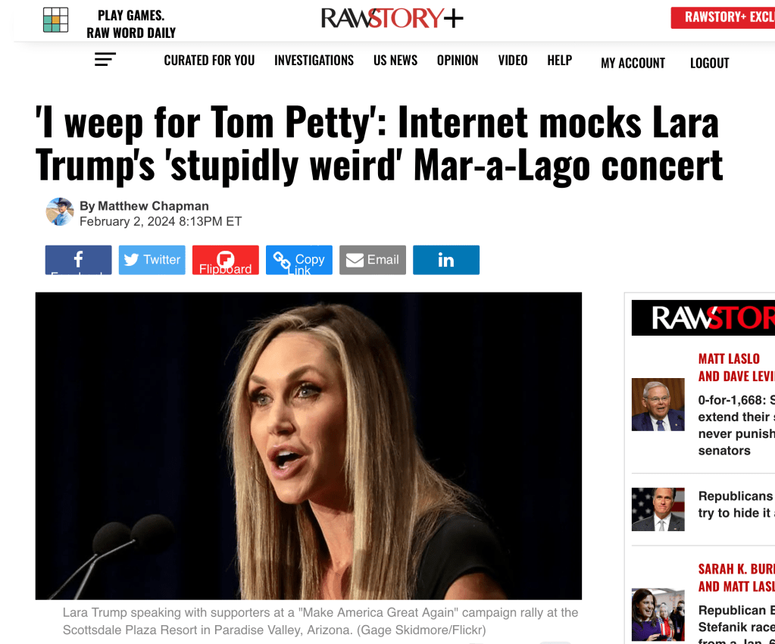
Task: Go to the Investigations section
Action: (x=314, y=61)
